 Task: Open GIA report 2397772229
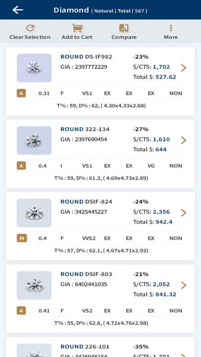pyautogui.click(x=84, y=67)
